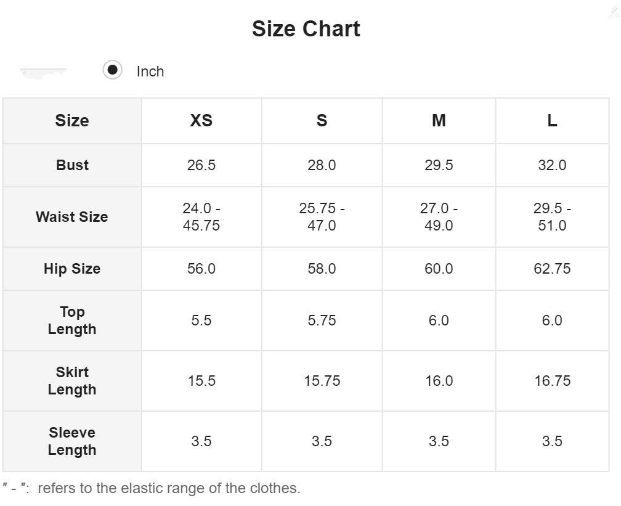The height and width of the screenshot is (506, 621).
Task: Click the Size Chart title
Action: 306,29
